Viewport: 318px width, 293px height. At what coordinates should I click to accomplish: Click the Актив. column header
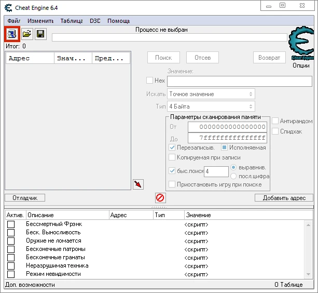(16, 215)
